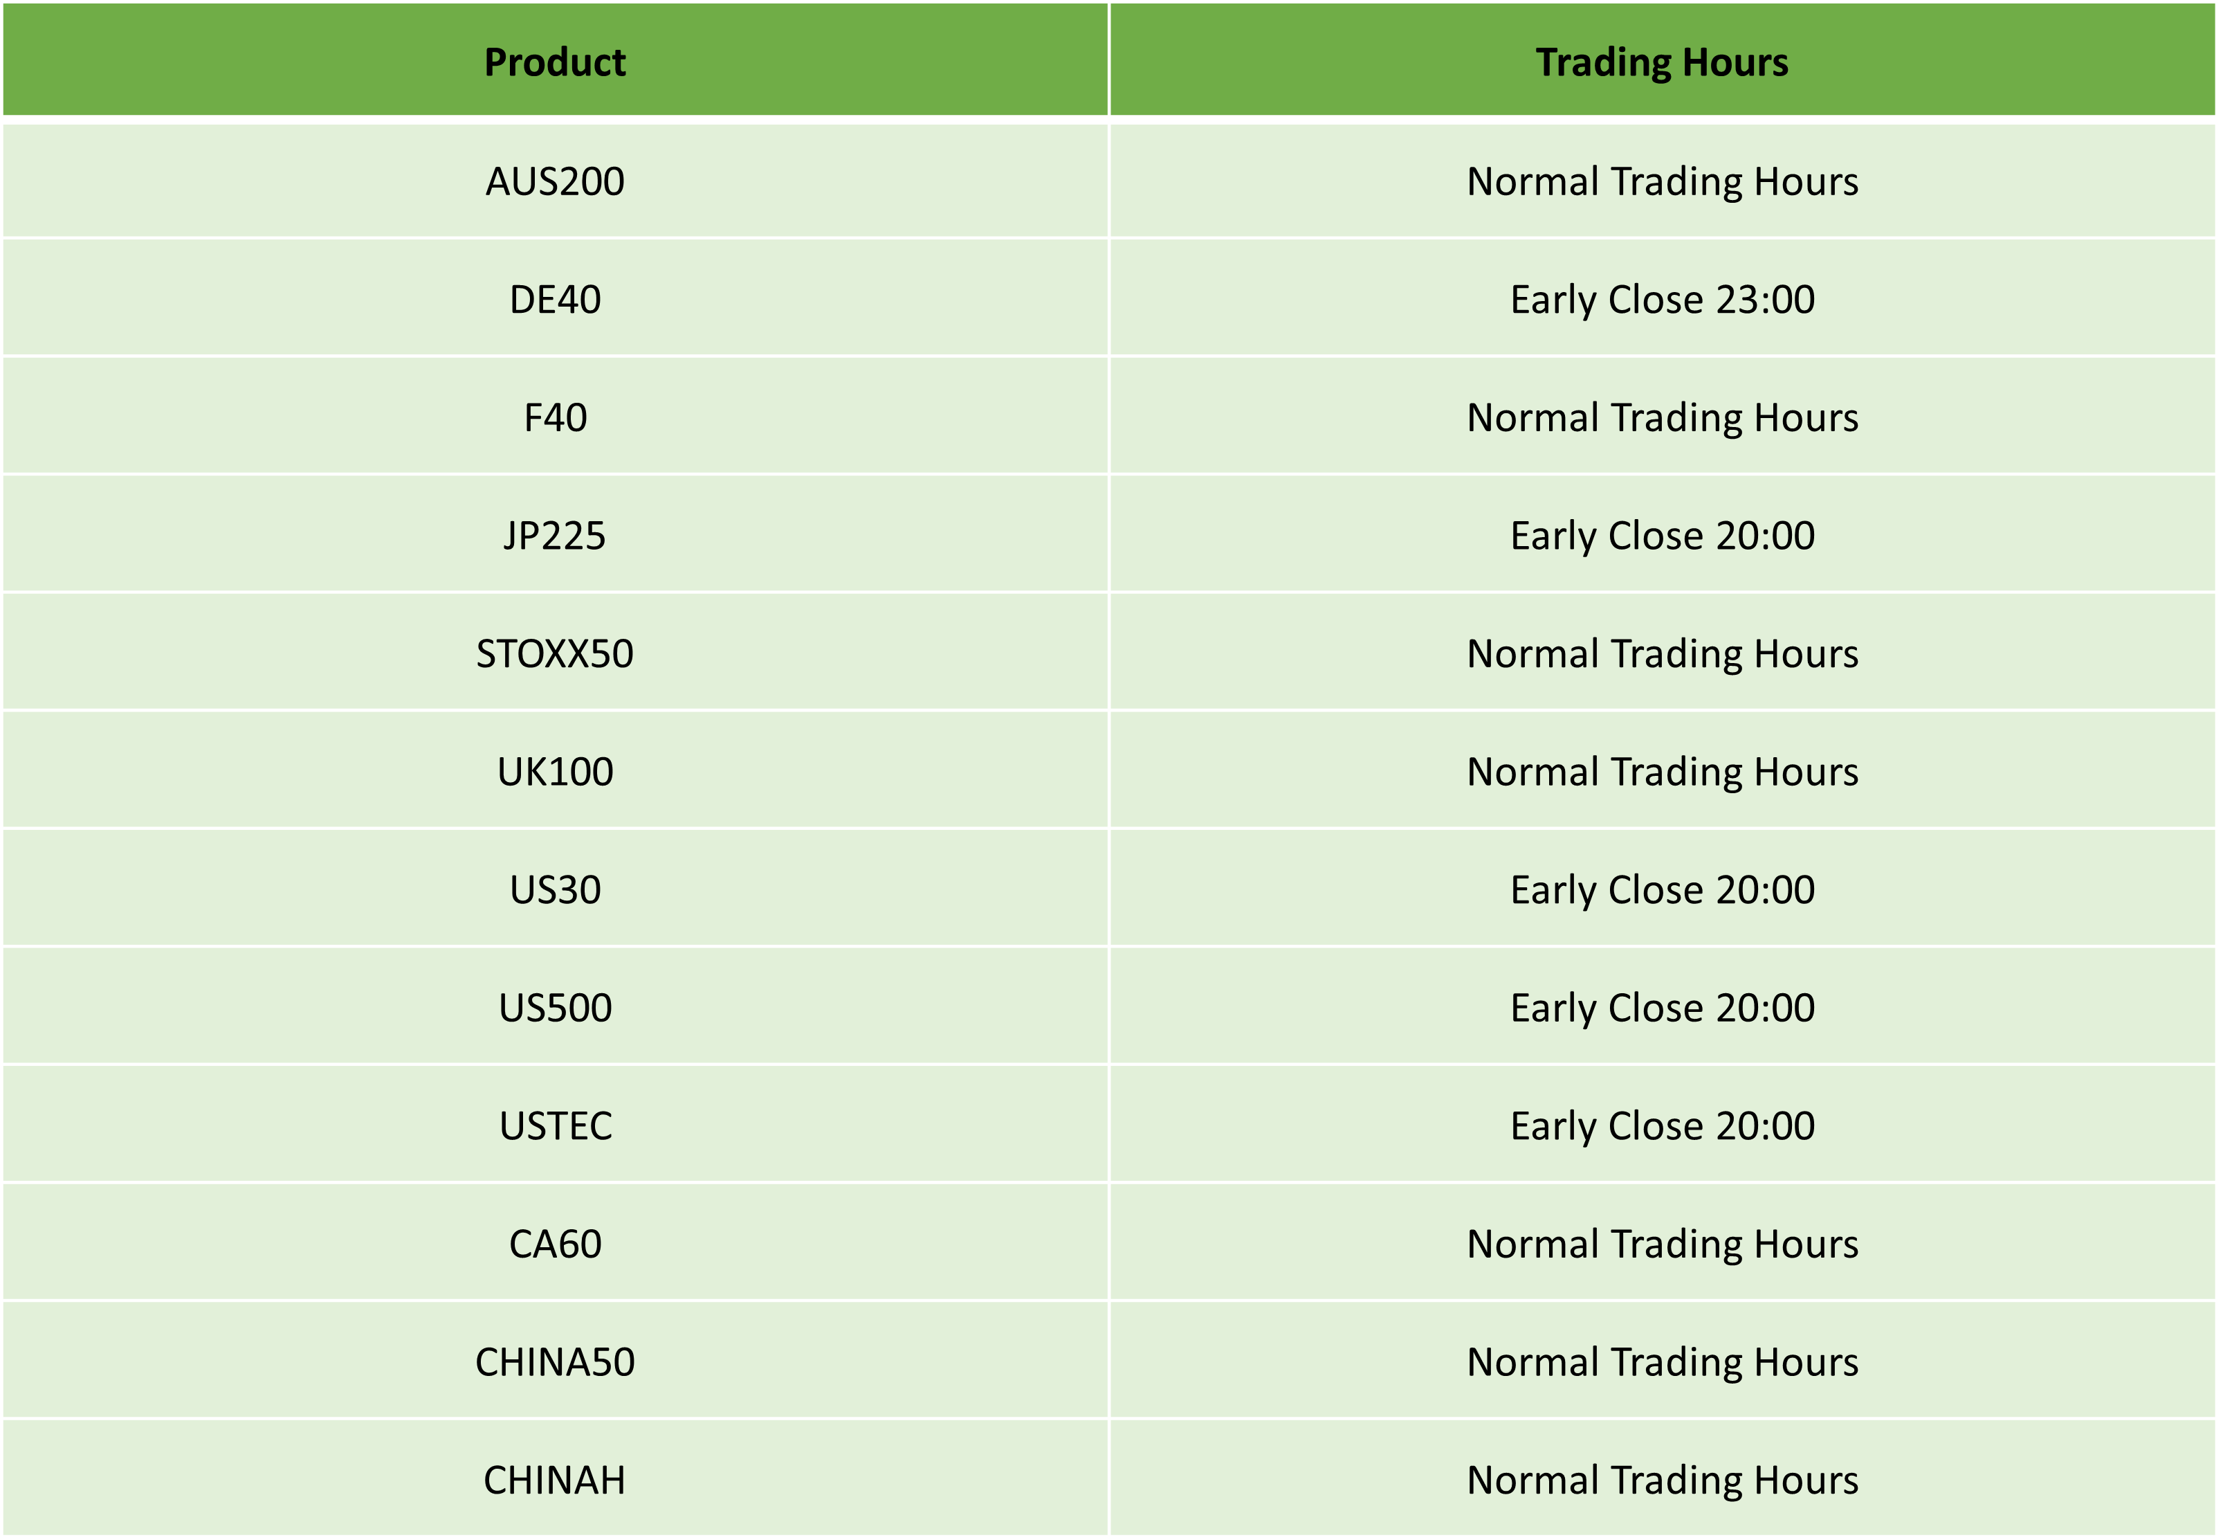Click JP225's Early Close 20:00 cell
The image size is (2223, 1540).
(x=1663, y=534)
